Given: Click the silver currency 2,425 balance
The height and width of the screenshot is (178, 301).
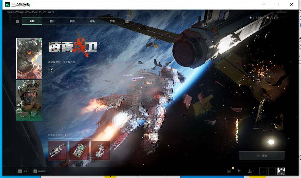Looking at the screenshot, I should pyautogui.click(x=256, y=18).
